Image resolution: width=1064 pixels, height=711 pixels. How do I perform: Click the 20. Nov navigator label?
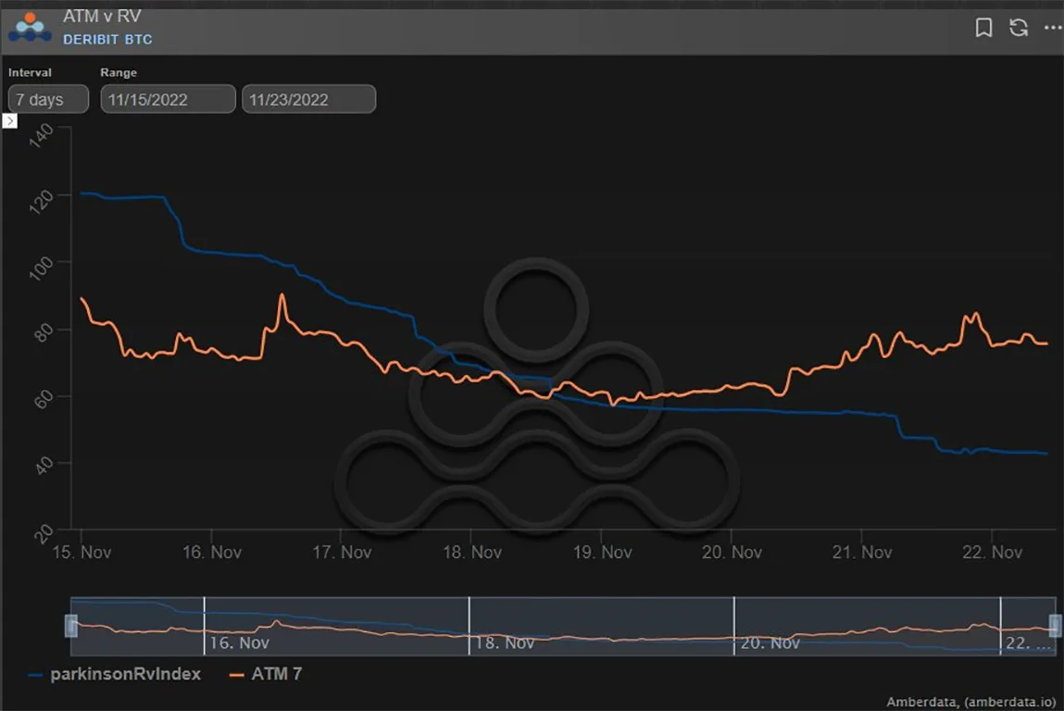(770, 642)
